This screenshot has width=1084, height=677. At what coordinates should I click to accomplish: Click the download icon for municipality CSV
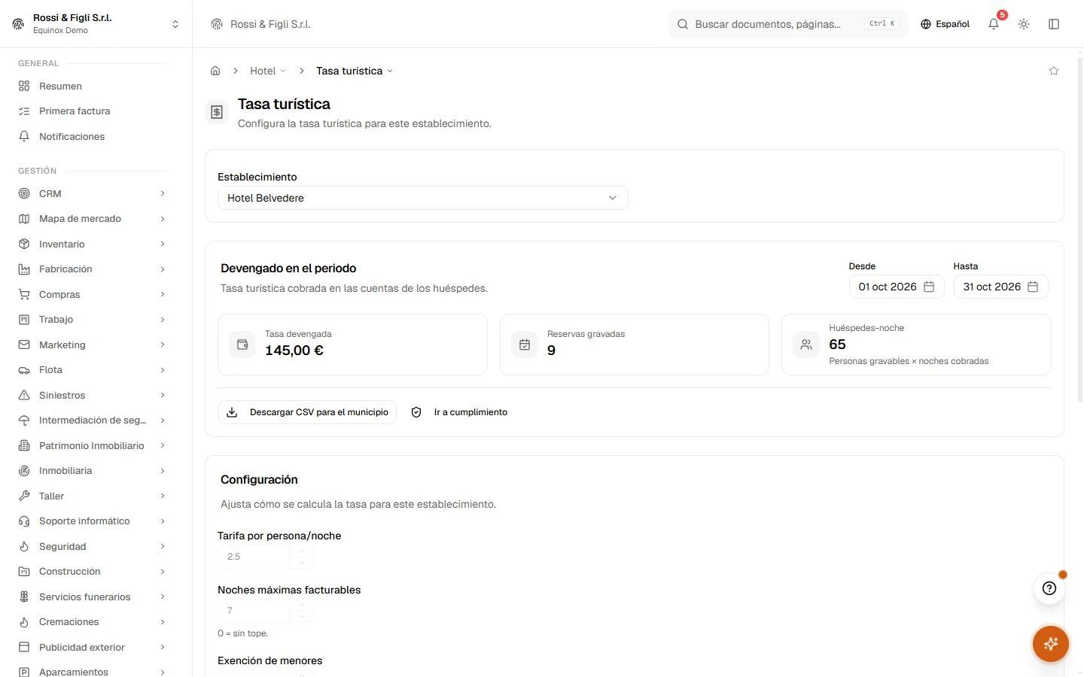click(x=232, y=412)
